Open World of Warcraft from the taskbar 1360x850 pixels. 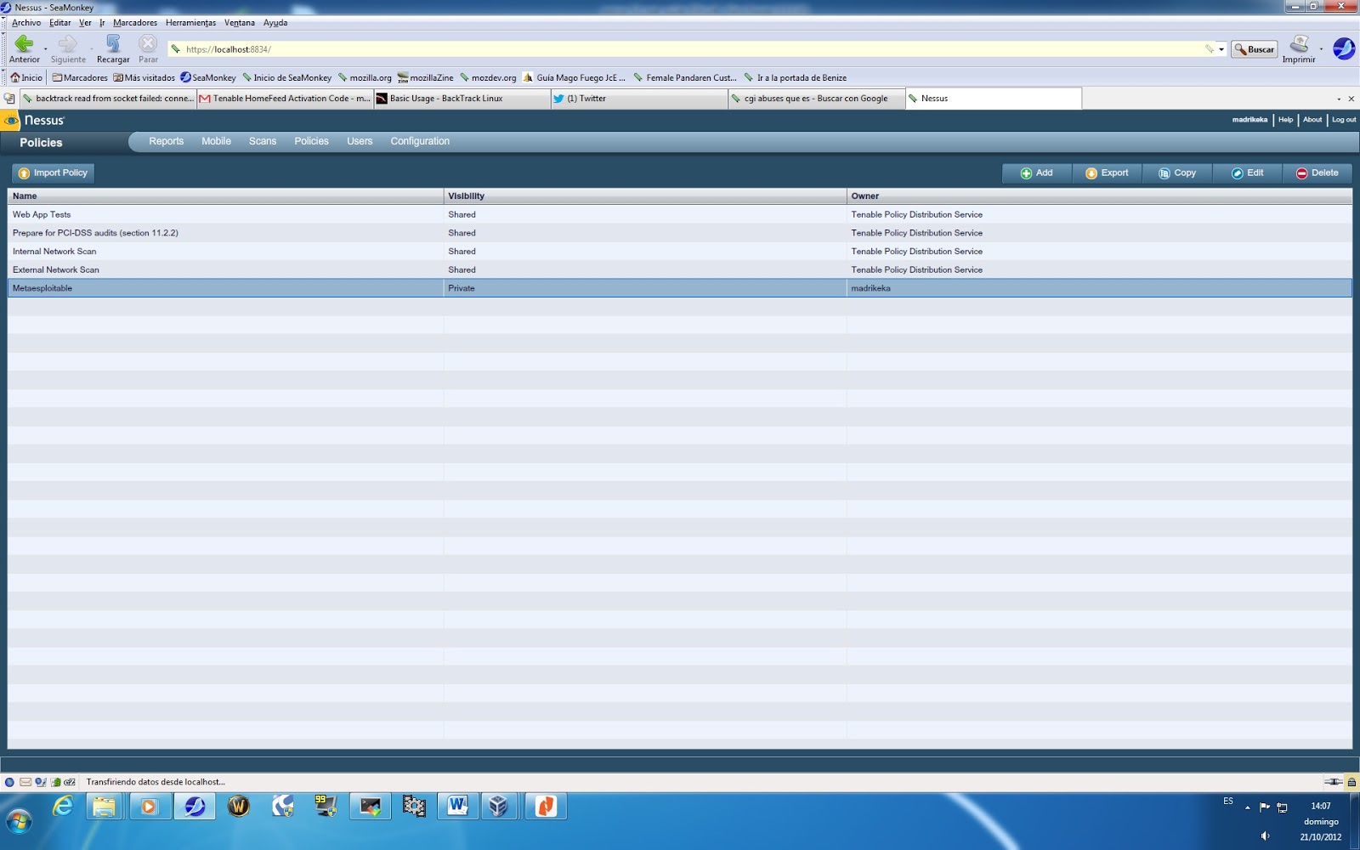click(x=239, y=806)
